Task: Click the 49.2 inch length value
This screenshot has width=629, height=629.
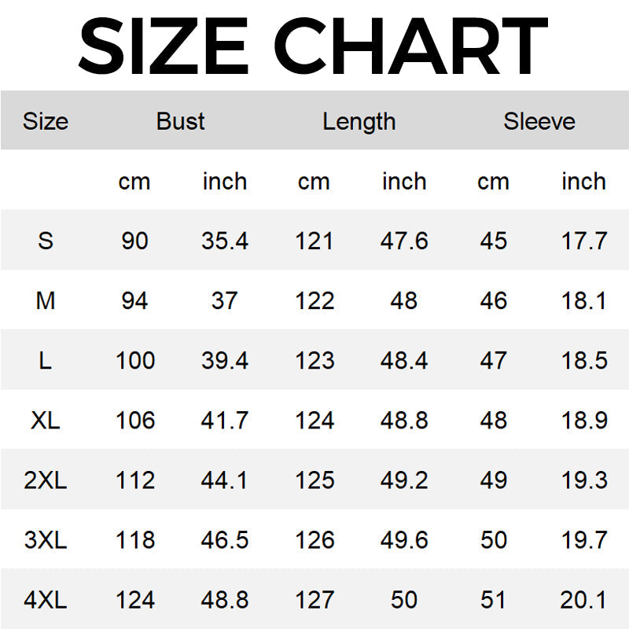Action: [x=404, y=480]
